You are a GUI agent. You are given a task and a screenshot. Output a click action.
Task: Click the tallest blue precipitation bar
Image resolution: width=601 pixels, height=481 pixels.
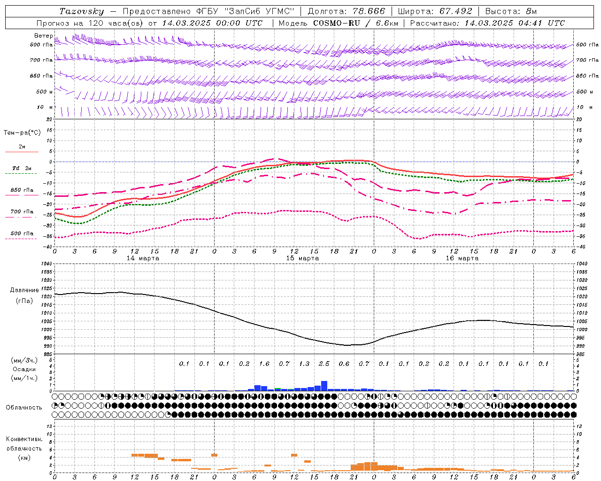tap(324, 386)
